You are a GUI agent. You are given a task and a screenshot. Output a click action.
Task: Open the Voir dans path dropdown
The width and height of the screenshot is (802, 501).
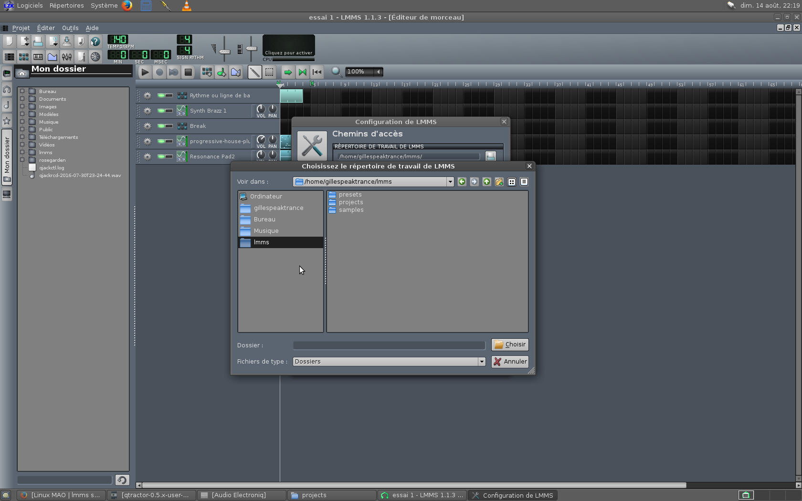point(373,182)
